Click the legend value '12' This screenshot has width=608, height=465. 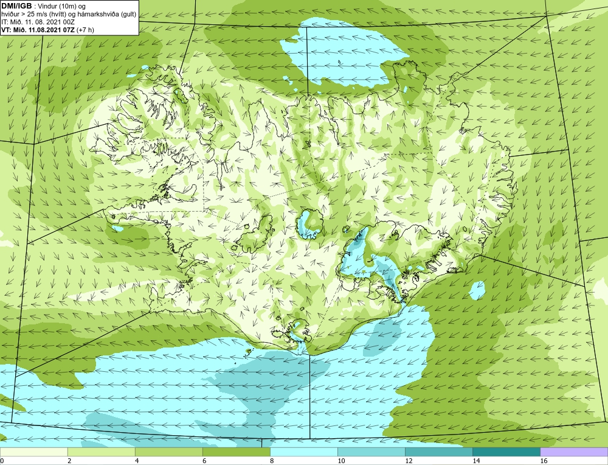(x=409, y=461)
